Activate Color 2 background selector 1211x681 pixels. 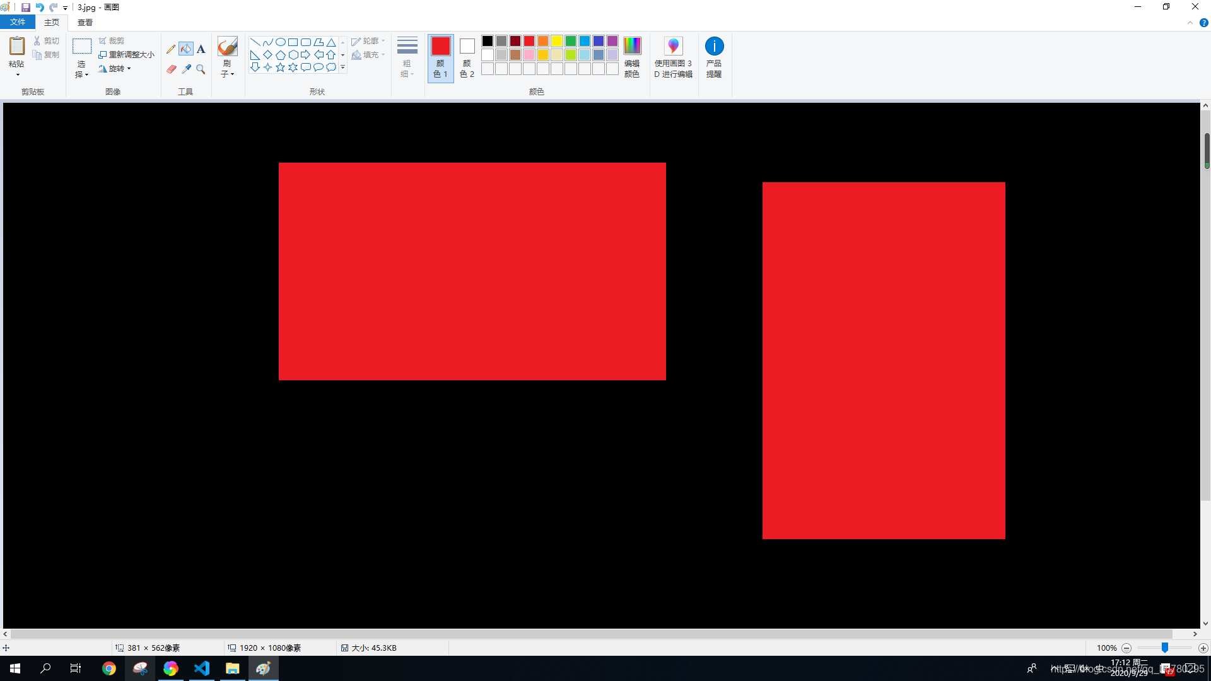point(467,58)
